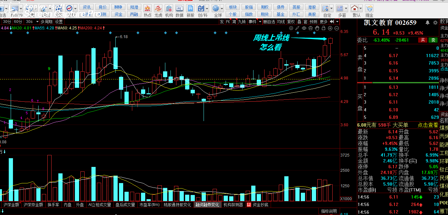Click the toolbox icon on chart toolbar
Screen dimensions: 448x215
pos(311,28)
